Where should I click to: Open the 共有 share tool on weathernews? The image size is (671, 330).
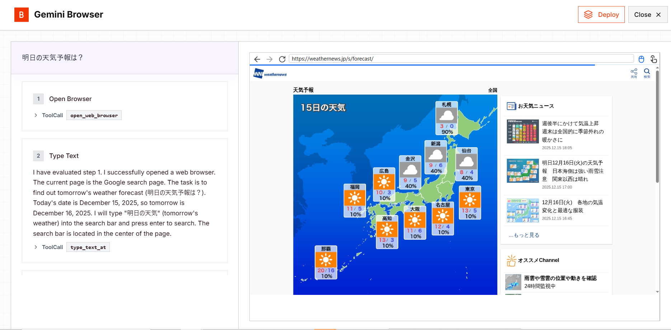634,73
